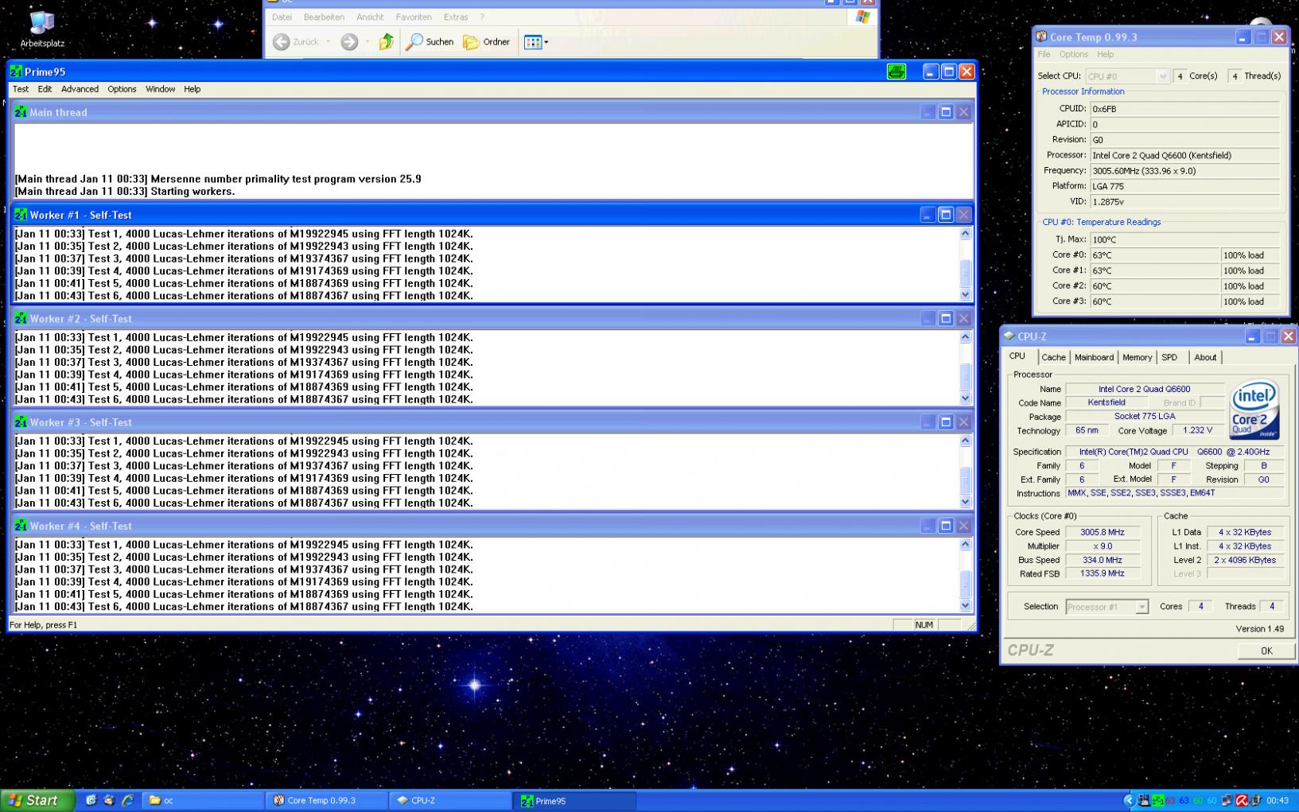
Task: Click the Prime95 green system tray icon
Action: point(1157,801)
